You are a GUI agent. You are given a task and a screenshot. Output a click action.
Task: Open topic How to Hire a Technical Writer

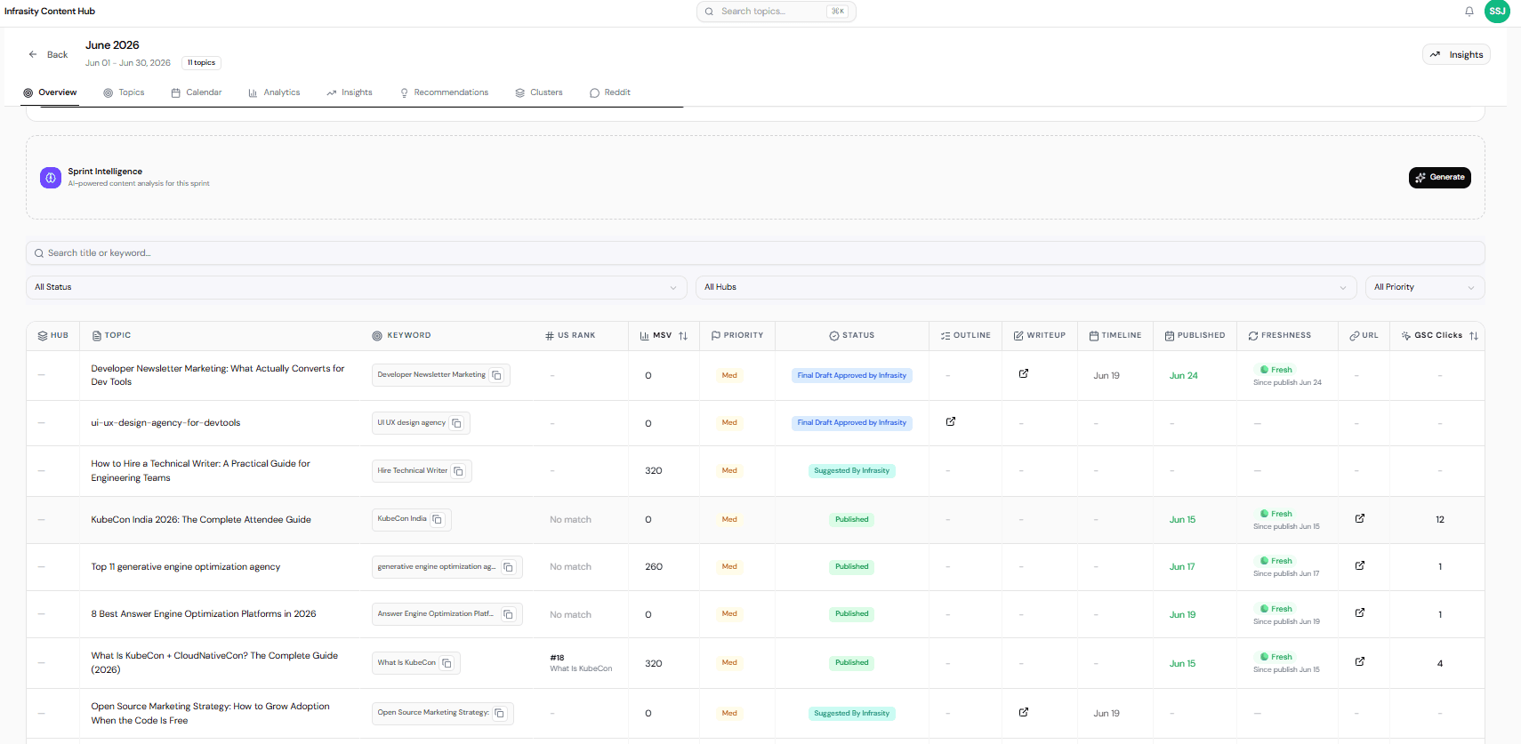[x=200, y=471]
